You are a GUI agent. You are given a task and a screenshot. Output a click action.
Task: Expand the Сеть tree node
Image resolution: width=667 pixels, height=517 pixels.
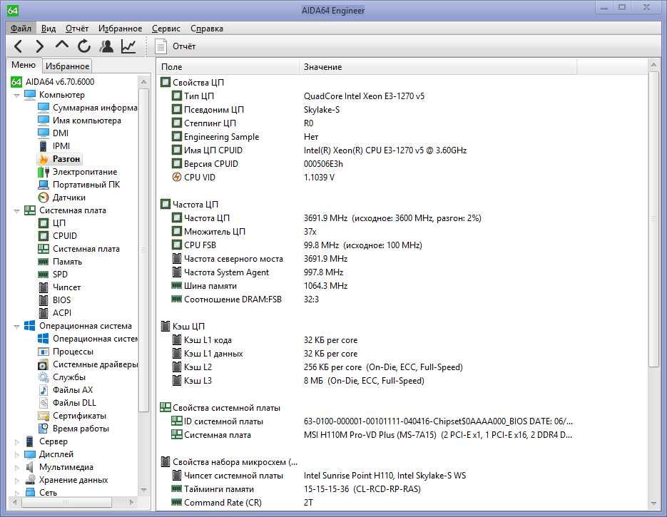click(x=17, y=493)
